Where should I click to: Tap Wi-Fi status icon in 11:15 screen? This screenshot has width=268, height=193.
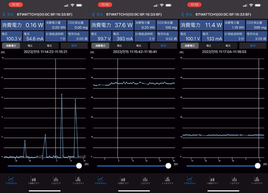[x=72, y=5]
